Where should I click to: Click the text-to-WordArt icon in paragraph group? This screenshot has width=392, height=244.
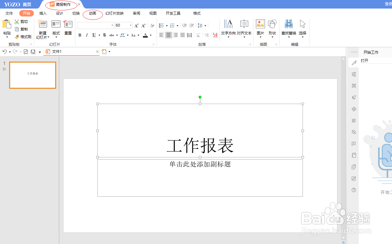[x=215, y=35]
